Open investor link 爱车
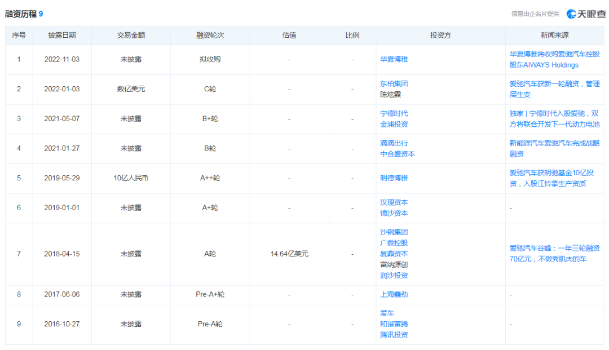Viewport: 609px width, 350px height. (x=387, y=313)
